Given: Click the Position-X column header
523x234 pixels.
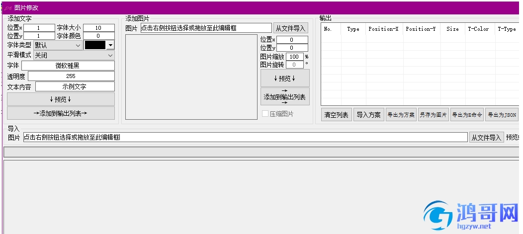Looking at the screenshot, I should pyautogui.click(x=384, y=29).
